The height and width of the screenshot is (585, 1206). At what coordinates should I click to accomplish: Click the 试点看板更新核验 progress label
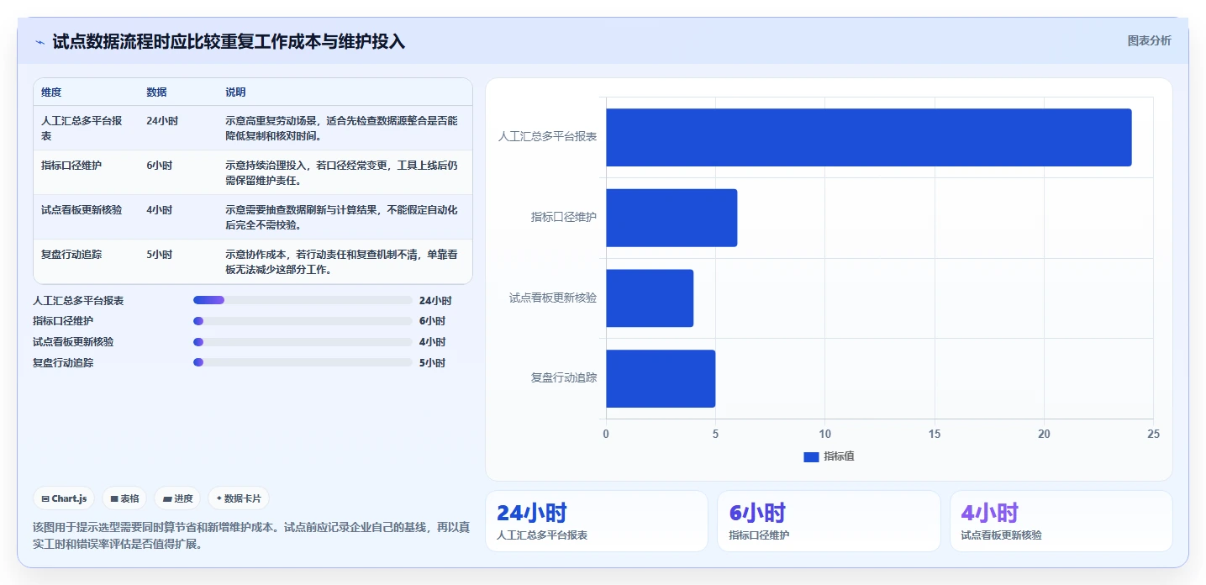point(73,342)
